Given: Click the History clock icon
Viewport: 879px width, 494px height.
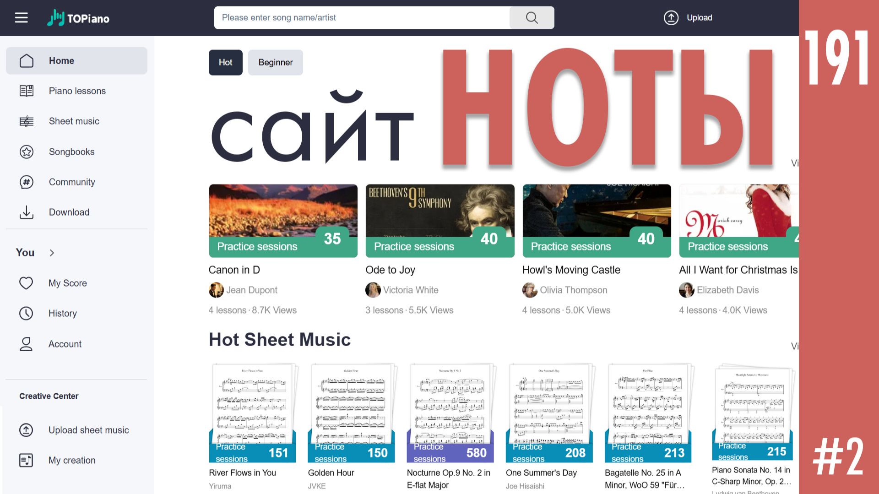Looking at the screenshot, I should [26, 313].
